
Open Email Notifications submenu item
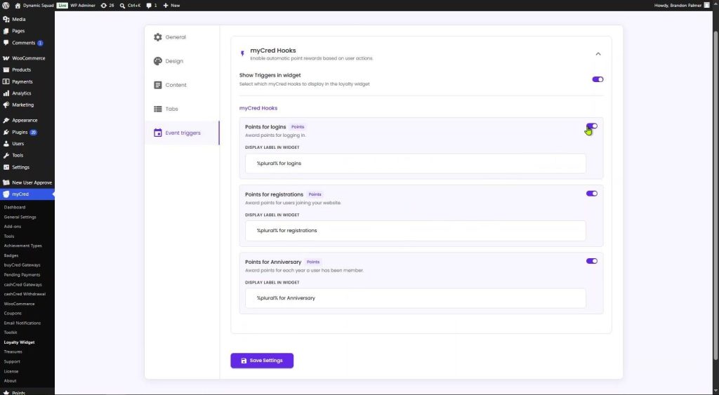[x=22, y=323]
